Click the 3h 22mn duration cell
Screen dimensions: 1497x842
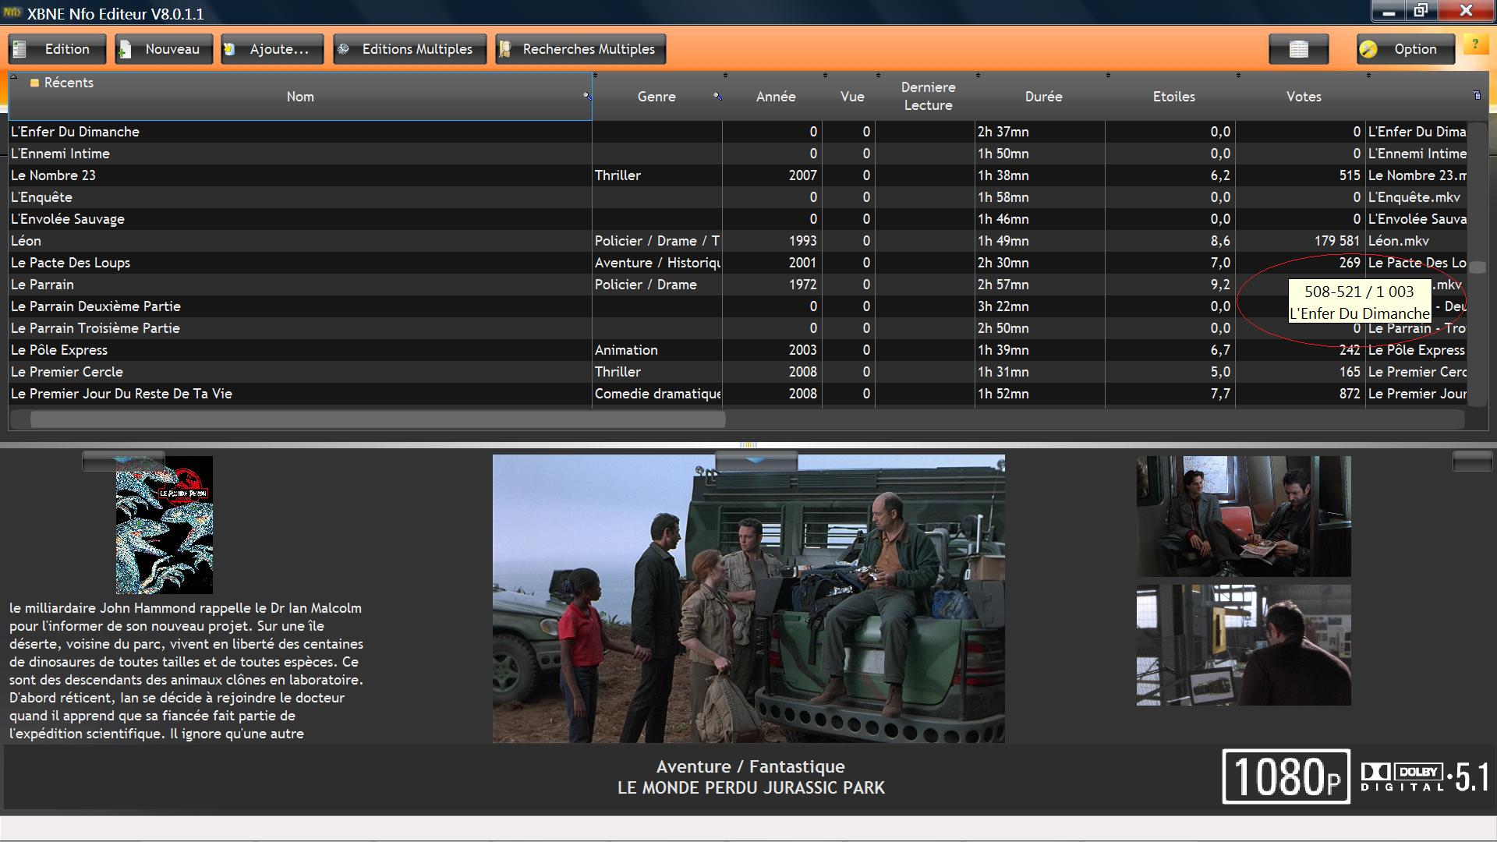[1040, 306]
